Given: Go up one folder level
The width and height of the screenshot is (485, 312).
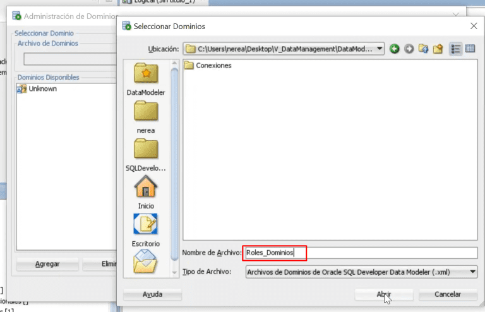Looking at the screenshot, I should [x=423, y=49].
